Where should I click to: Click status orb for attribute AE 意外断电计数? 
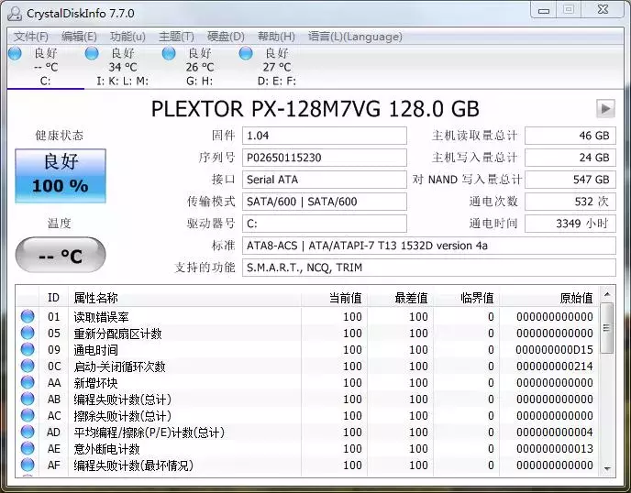(28, 449)
